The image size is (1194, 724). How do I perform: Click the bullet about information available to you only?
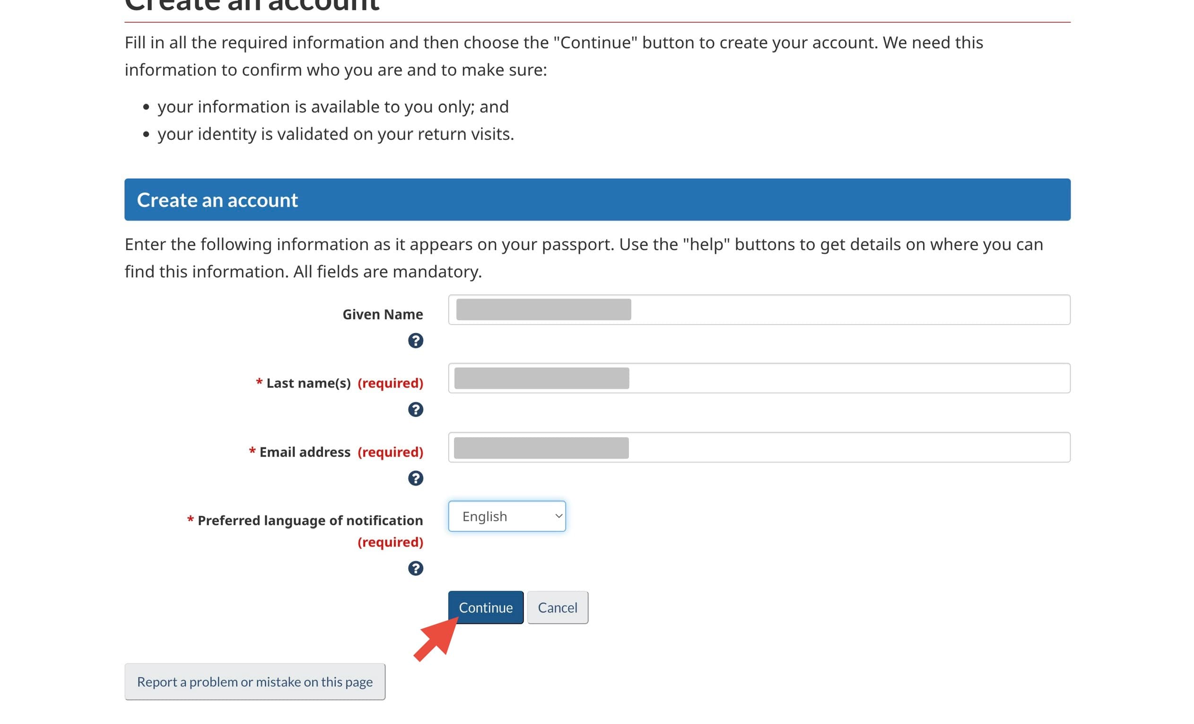pyautogui.click(x=333, y=106)
